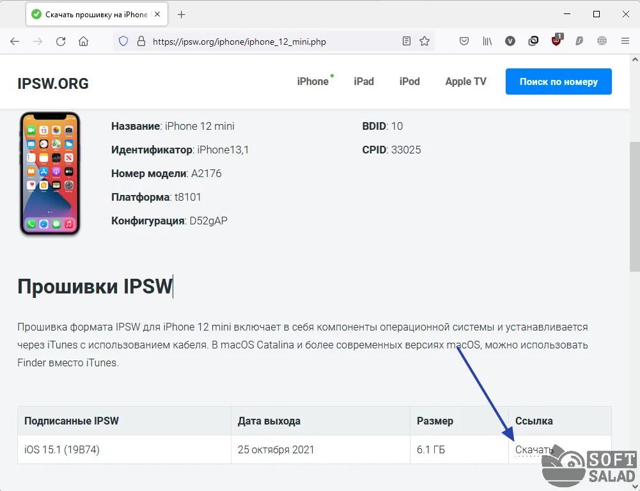Open the iPad menu item
640x491 pixels.
364,82
